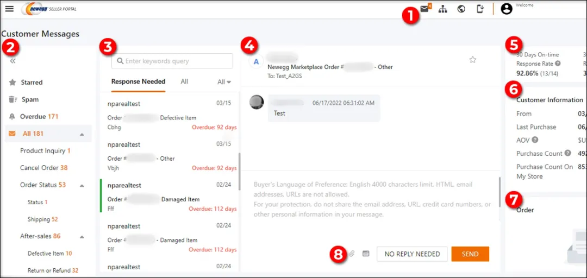Switch to the All messages tab

click(x=184, y=82)
